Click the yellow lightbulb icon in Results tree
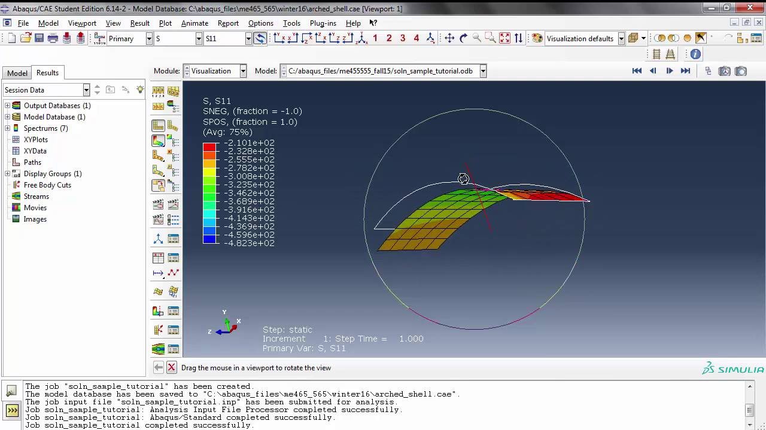The width and height of the screenshot is (766, 430). [x=140, y=90]
